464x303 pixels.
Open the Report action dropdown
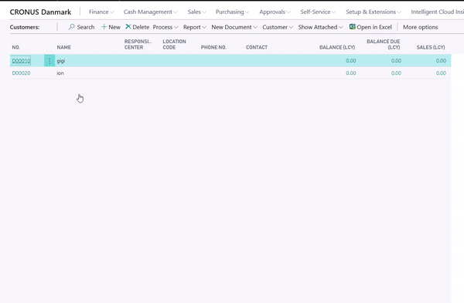194,27
